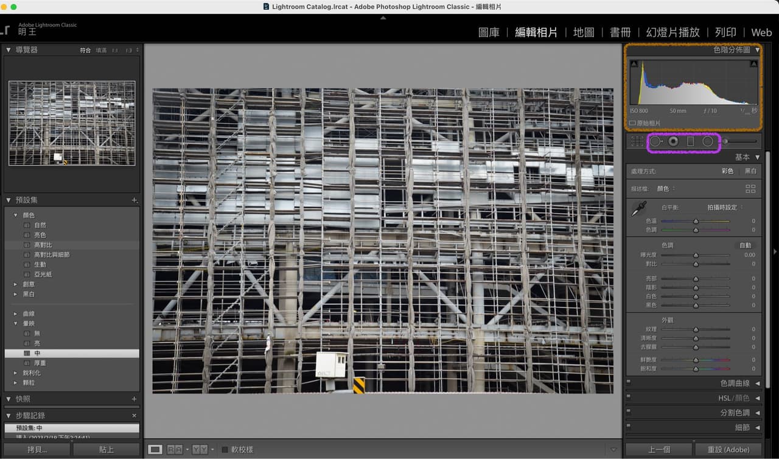Collapse the 基本 panel

pyautogui.click(x=747, y=156)
